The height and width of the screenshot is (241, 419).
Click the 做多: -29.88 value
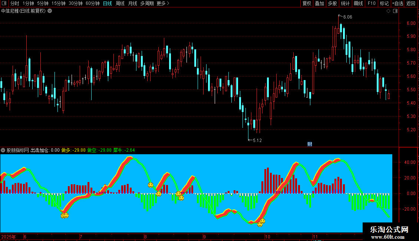pyautogui.click(x=73, y=150)
